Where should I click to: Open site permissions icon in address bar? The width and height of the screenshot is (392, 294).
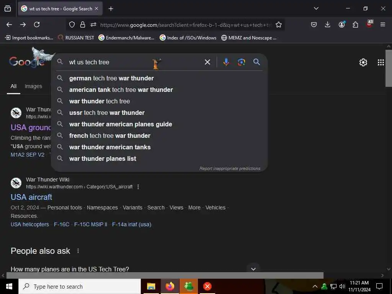coord(93,24)
